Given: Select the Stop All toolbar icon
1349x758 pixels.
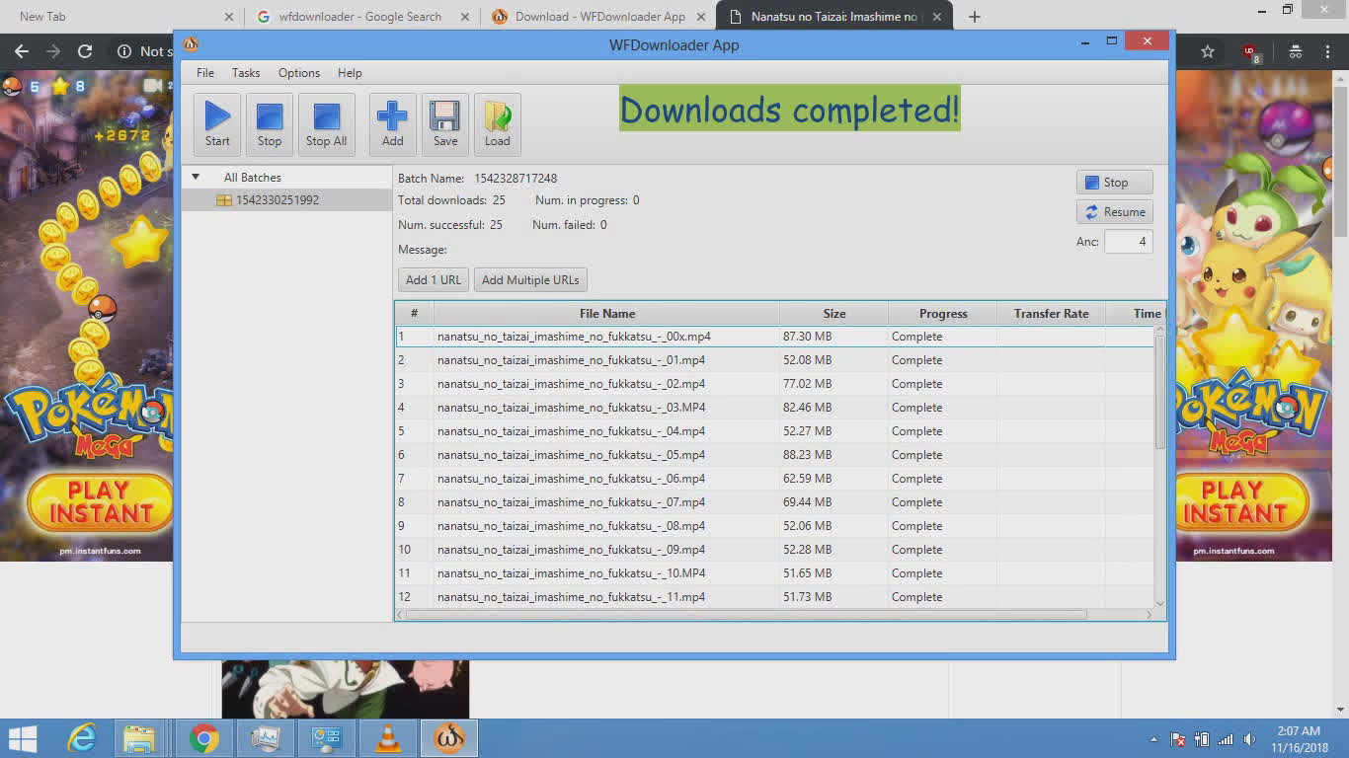Looking at the screenshot, I should pyautogui.click(x=326, y=123).
